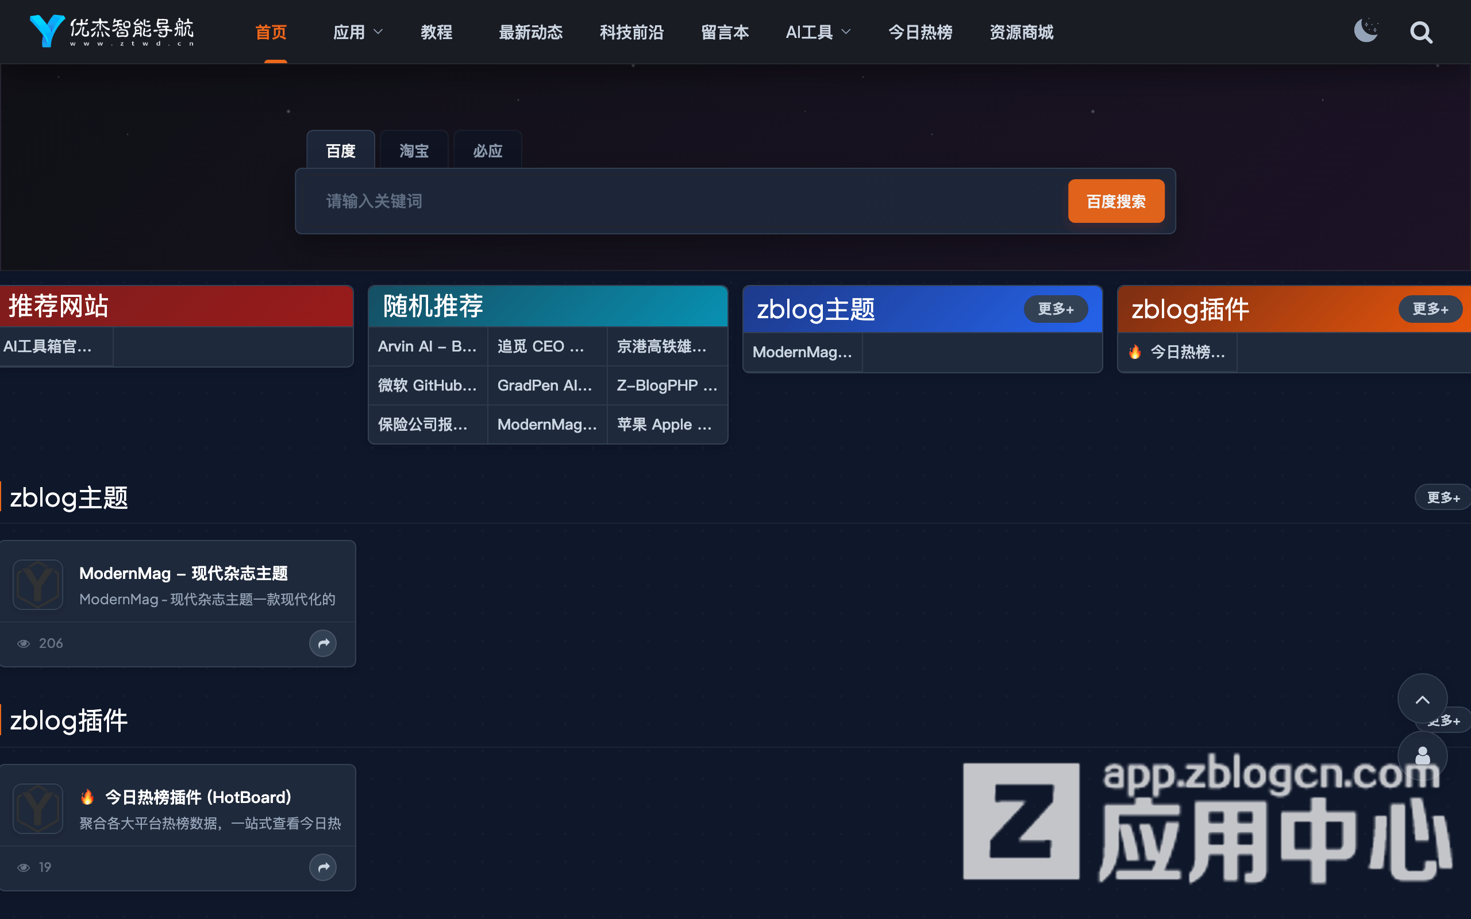Image resolution: width=1471 pixels, height=919 pixels.
Task: Click the zblog插件 section heading
Action: (x=69, y=721)
